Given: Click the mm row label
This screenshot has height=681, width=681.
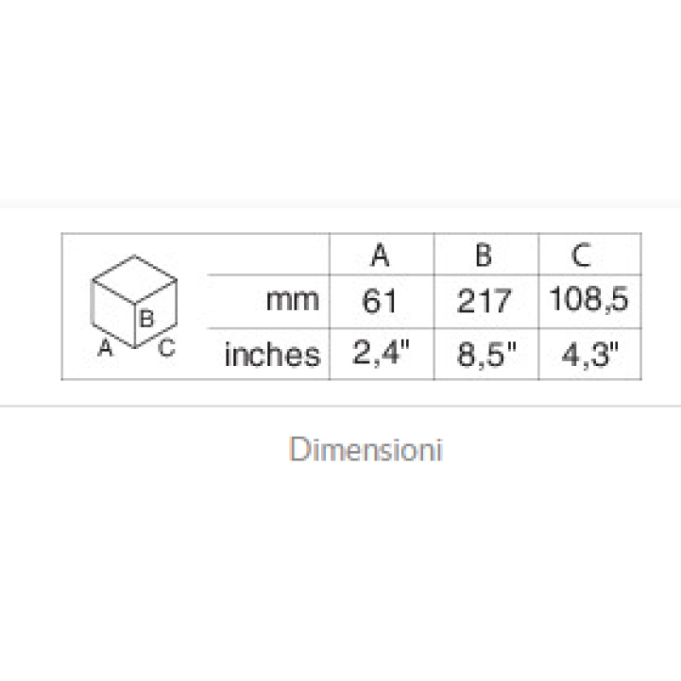Looking at the screenshot, I should point(291,300).
